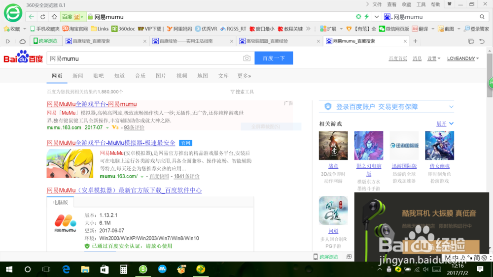This screenshot has width=493, height=277.
Task: Open 网易MuMu（安卓模拟器）最新官方版下载 result
Action: 124,190
